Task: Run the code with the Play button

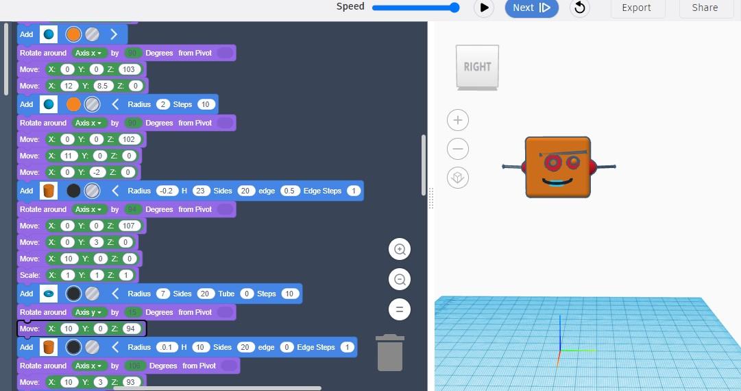Action: (x=483, y=8)
